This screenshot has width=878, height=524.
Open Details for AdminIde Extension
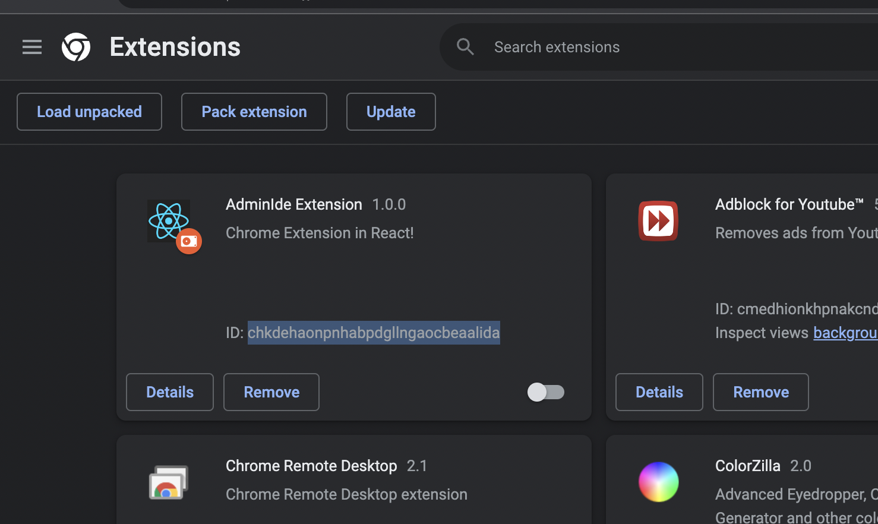[170, 392]
